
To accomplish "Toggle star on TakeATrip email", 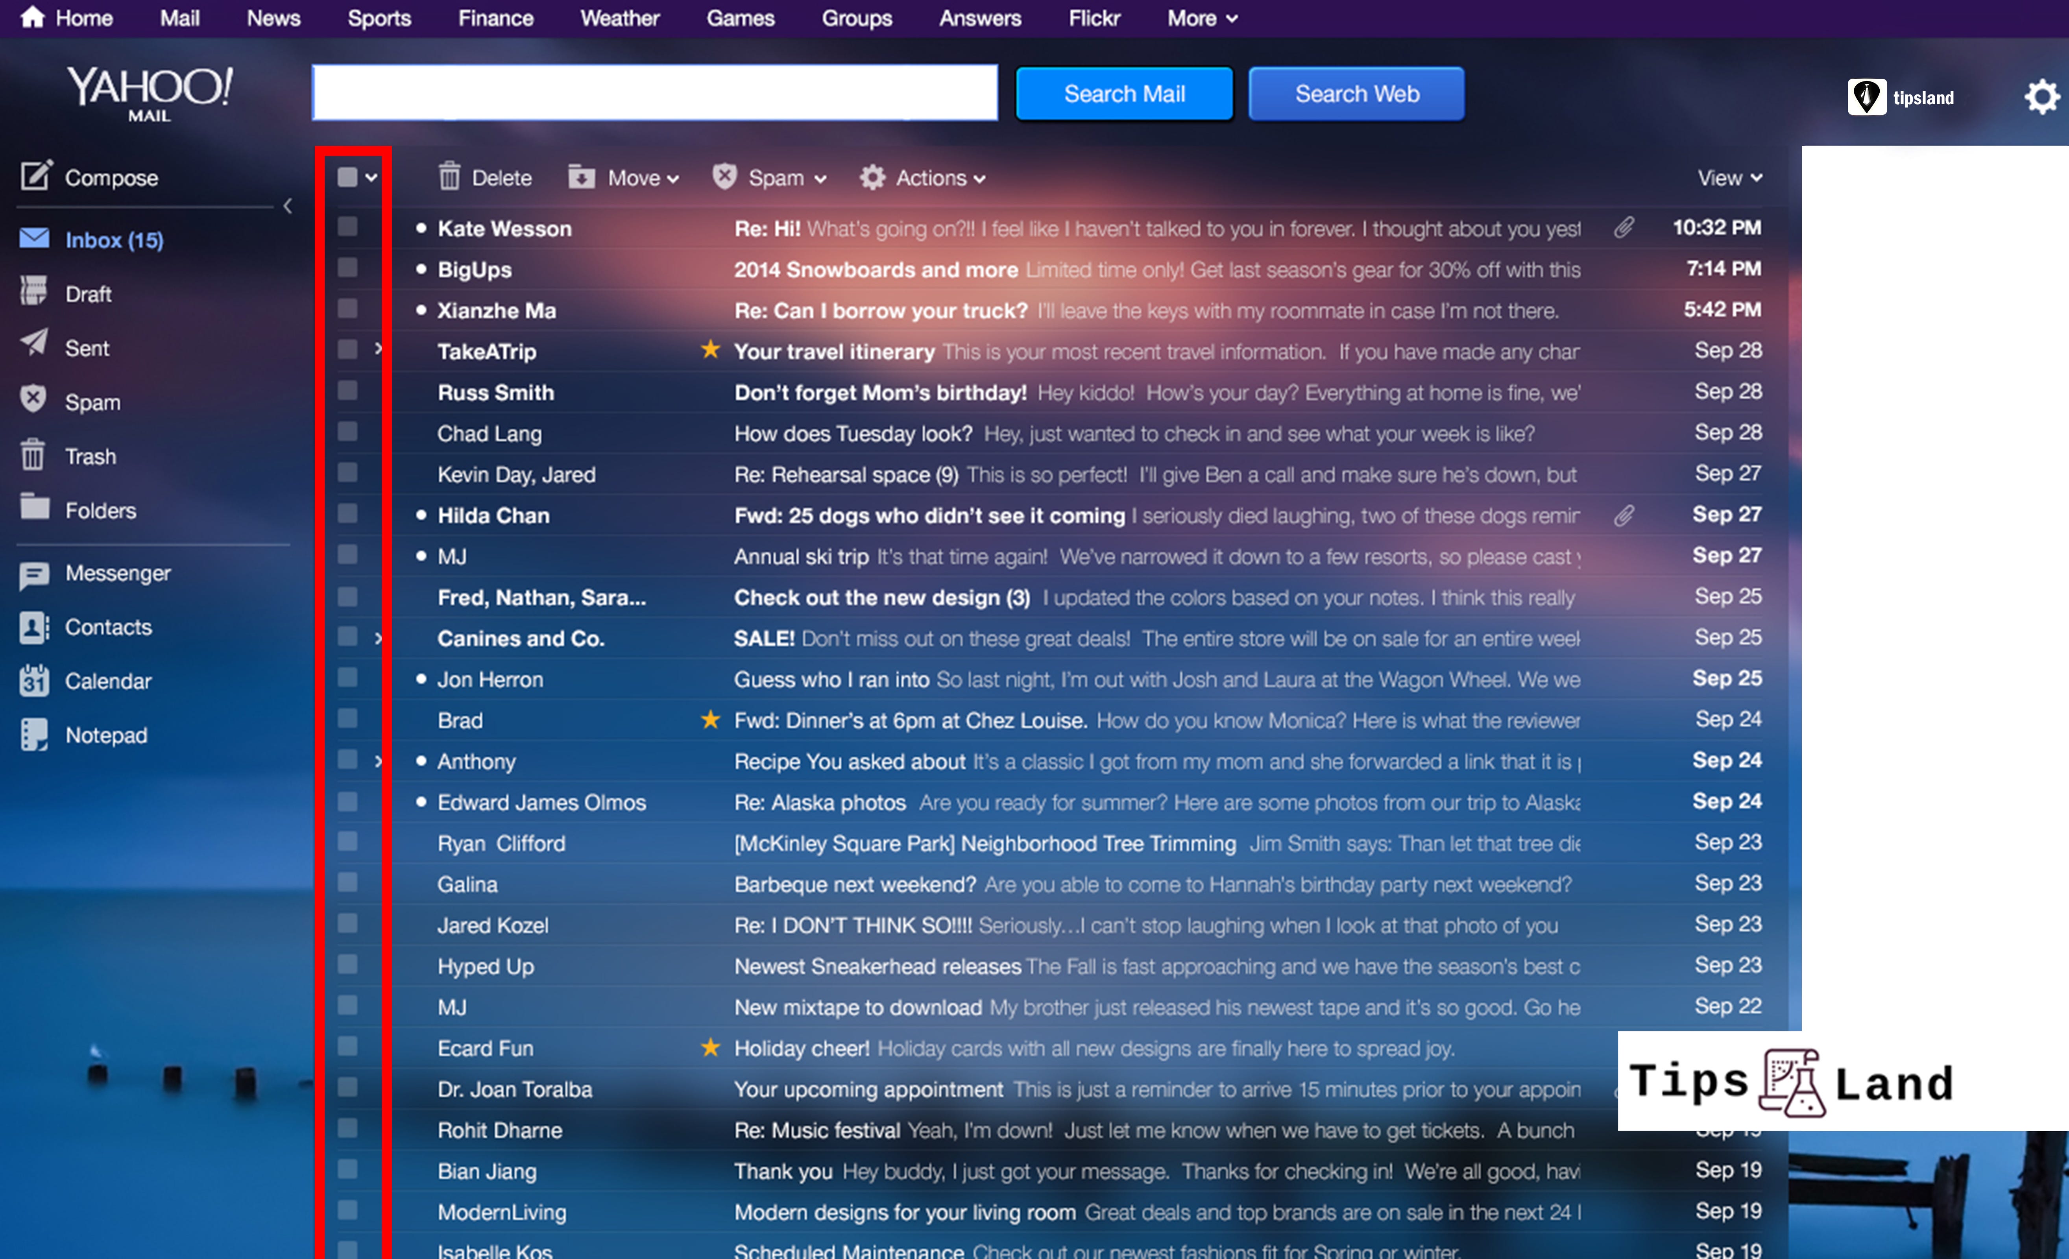I will tap(710, 350).
